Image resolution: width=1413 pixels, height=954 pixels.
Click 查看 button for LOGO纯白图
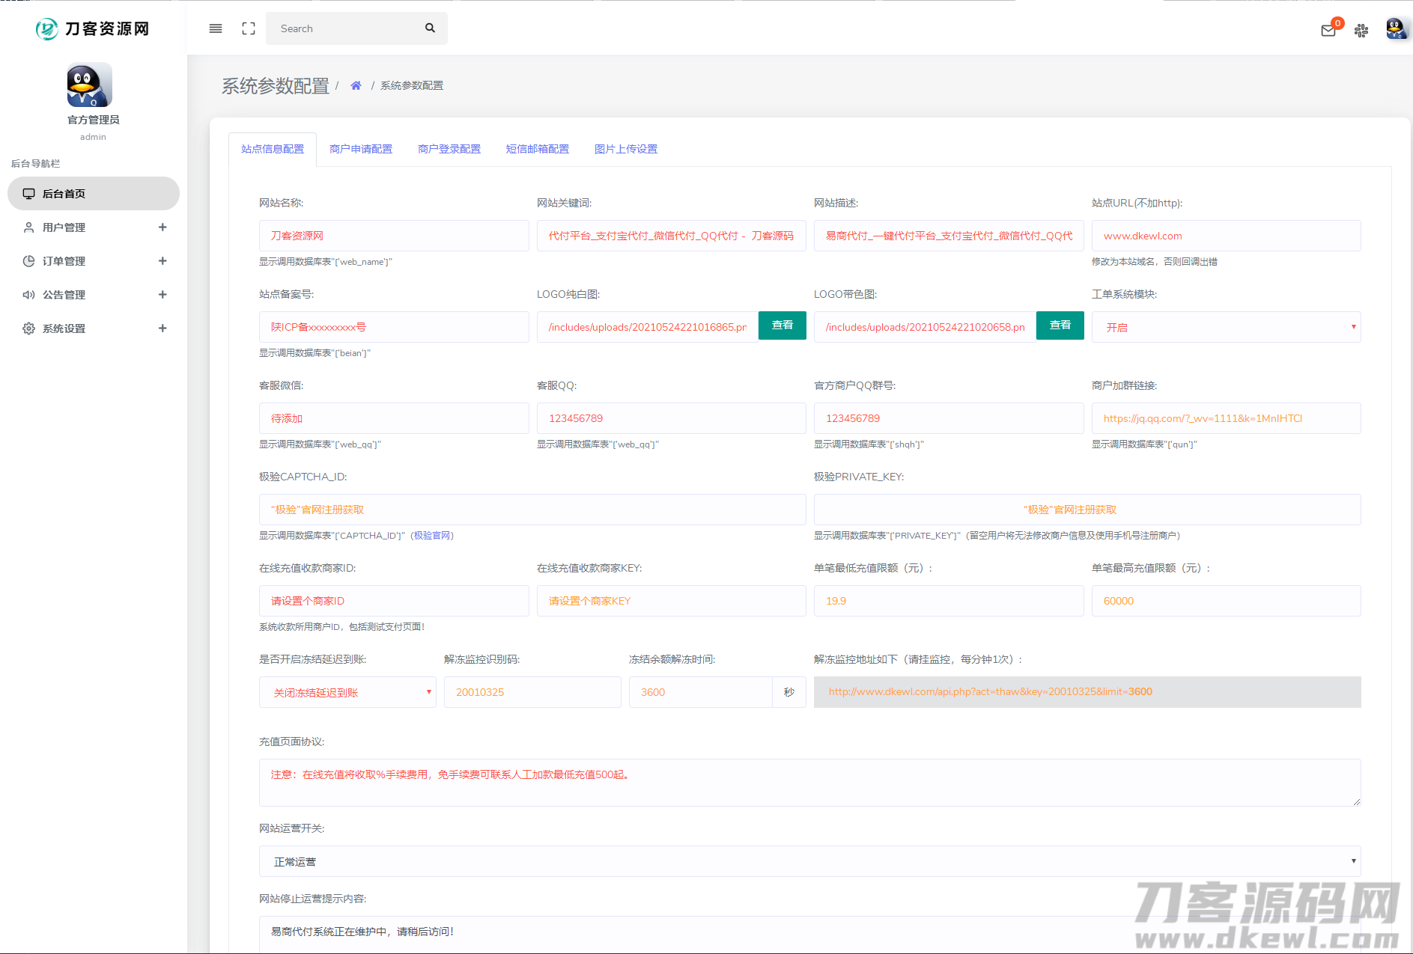coord(782,325)
